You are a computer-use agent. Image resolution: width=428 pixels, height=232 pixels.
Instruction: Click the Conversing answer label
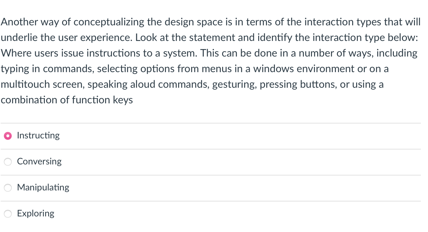coord(39,161)
